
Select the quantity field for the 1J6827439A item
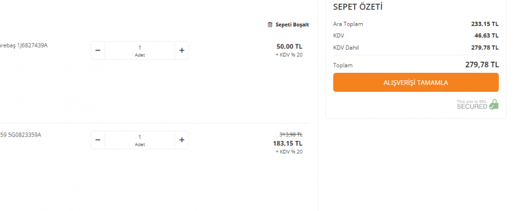tap(140, 51)
